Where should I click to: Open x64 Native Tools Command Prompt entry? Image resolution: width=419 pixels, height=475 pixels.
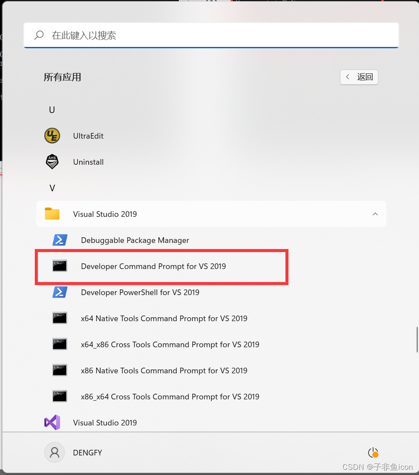point(164,319)
